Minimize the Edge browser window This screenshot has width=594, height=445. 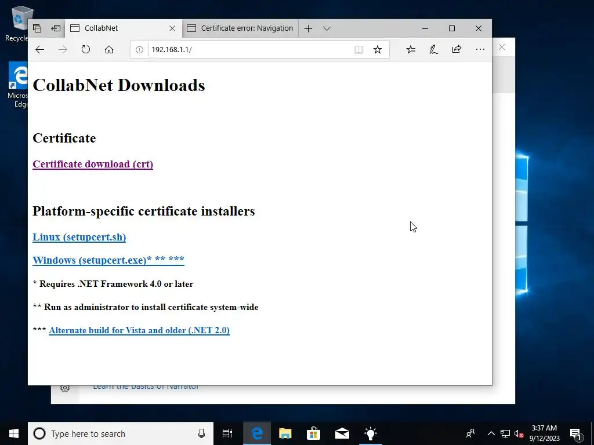[x=425, y=28]
